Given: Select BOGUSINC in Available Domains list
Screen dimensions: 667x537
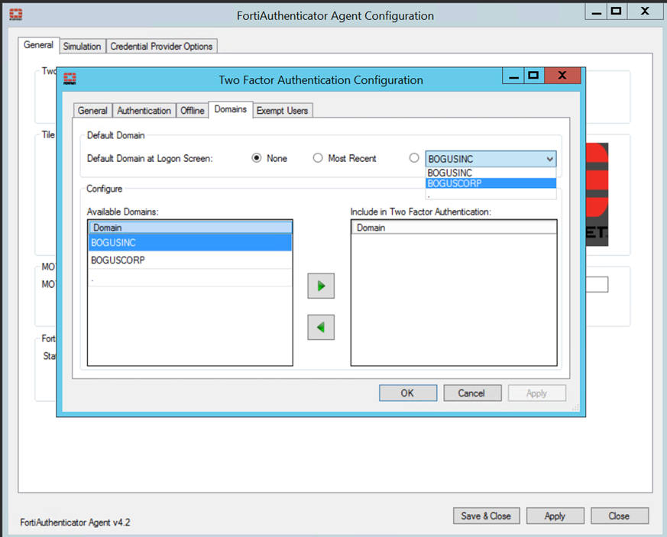Looking at the screenshot, I should [190, 242].
